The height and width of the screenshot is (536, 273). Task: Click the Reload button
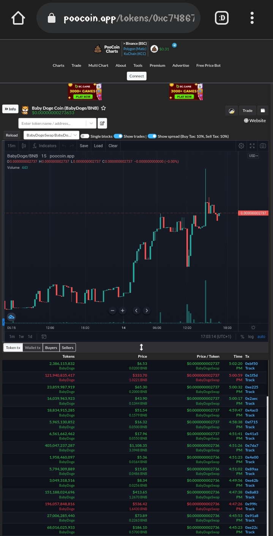[x=12, y=135]
